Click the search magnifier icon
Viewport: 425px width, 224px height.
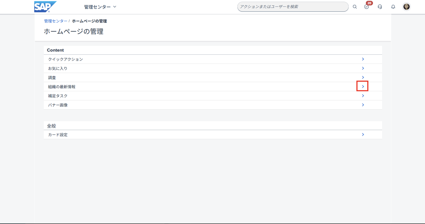point(355,7)
